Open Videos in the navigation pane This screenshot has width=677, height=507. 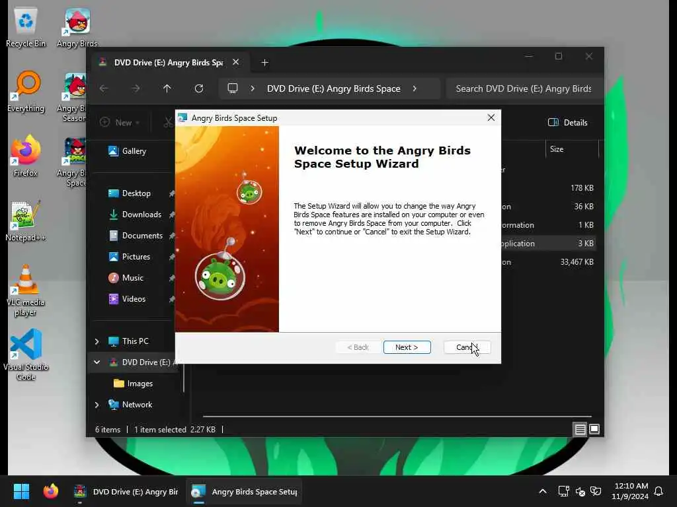[128, 299]
